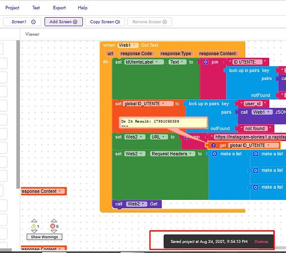Click the Saved project notification text

click(209, 241)
